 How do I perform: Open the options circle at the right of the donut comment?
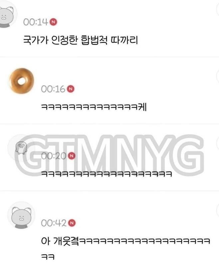pos(218,76)
